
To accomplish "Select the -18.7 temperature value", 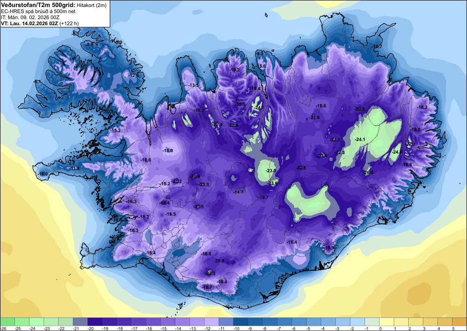I will click(x=207, y=287).
